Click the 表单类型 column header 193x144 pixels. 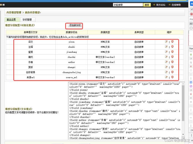pyautogui.click(x=139, y=32)
